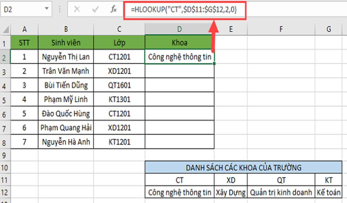Open the Insert Function fx dialog
This screenshot has width=347, height=203.
click(x=114, y=9)
